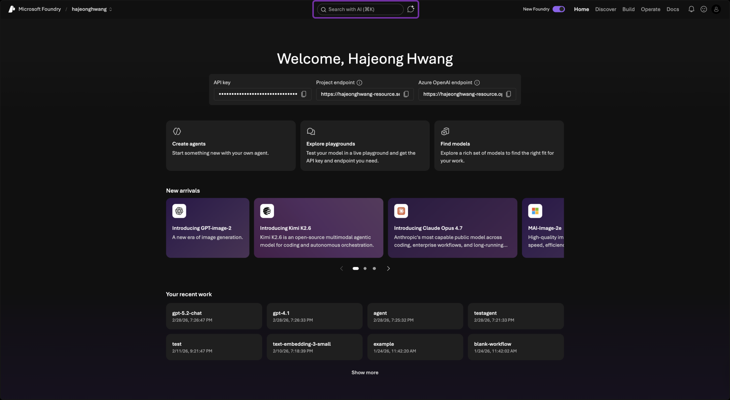Open recent item gpt-4.1

point(315,316)
